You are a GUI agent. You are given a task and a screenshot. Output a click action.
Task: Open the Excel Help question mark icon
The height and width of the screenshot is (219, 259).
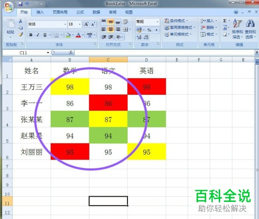[x=236, y=12]
